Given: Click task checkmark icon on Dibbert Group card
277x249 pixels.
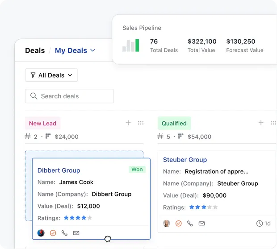Looking at the screenshot, I should click(x=53, y=233).
